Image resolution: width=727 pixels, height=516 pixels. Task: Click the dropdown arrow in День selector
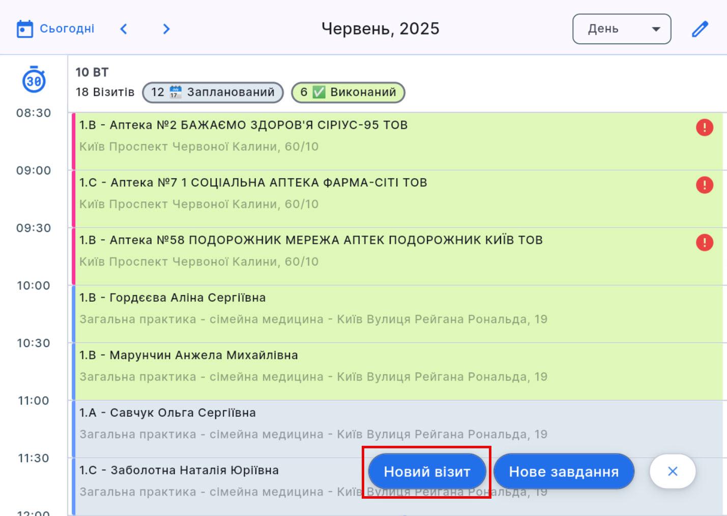pos(656,29)
